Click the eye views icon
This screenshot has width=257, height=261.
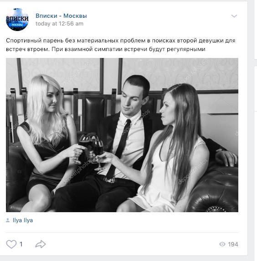[x=222, y=244]
